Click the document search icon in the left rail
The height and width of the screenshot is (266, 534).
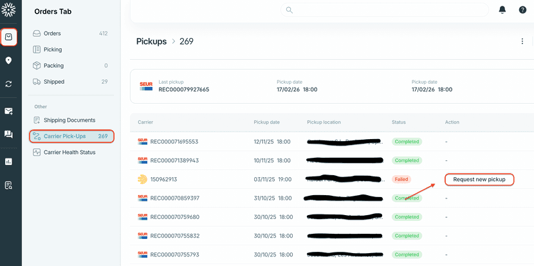tap(8, 185)
